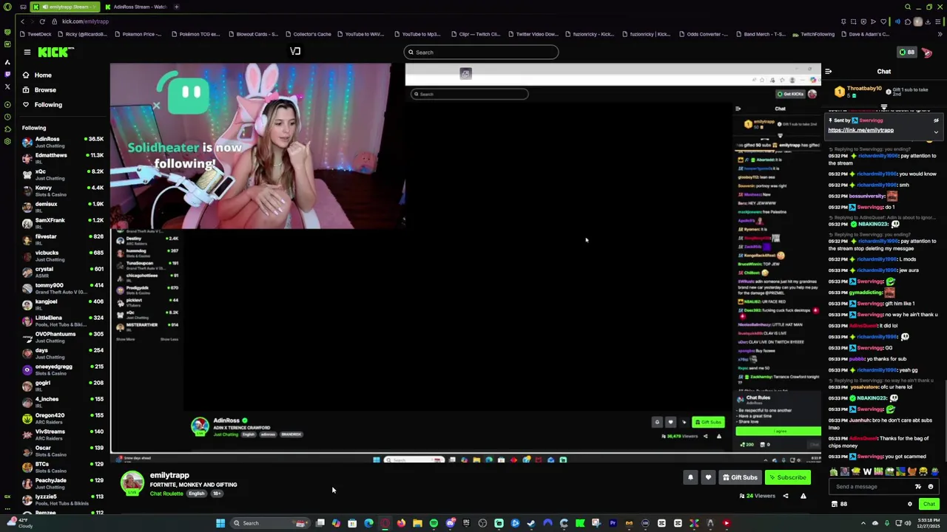Open chat settings gear icon
Viewport: 947px width, 532px height.
tap(910, 504)
